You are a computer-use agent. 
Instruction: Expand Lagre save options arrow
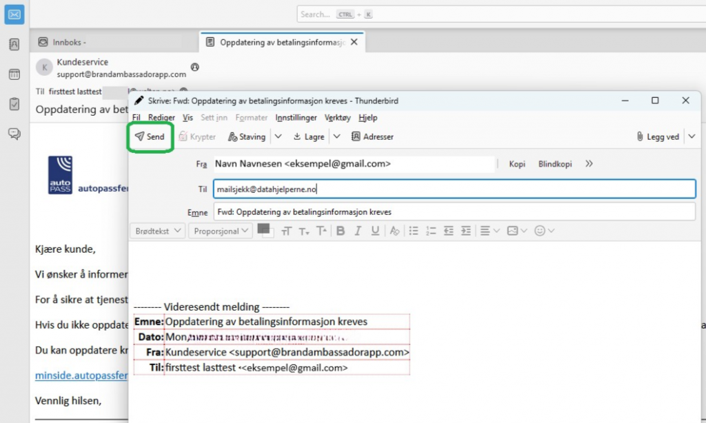click(336, 136)
